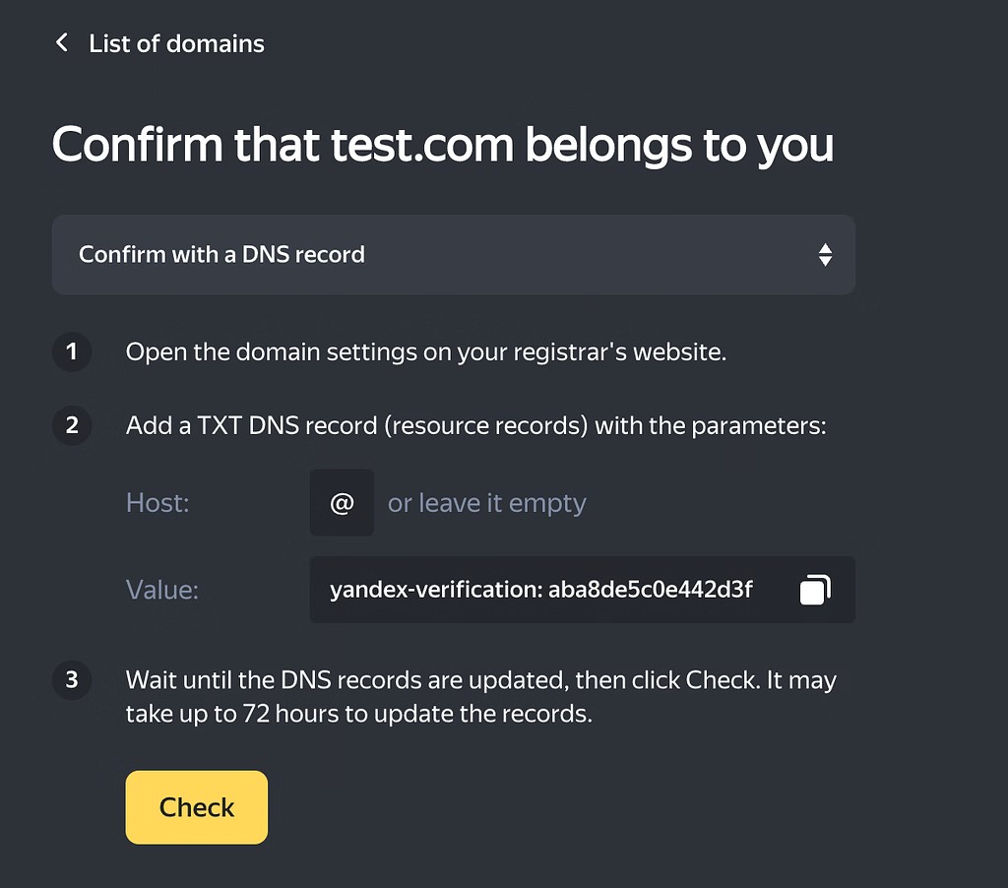
Task: Go back to List of domains
Action: point(176,44)
